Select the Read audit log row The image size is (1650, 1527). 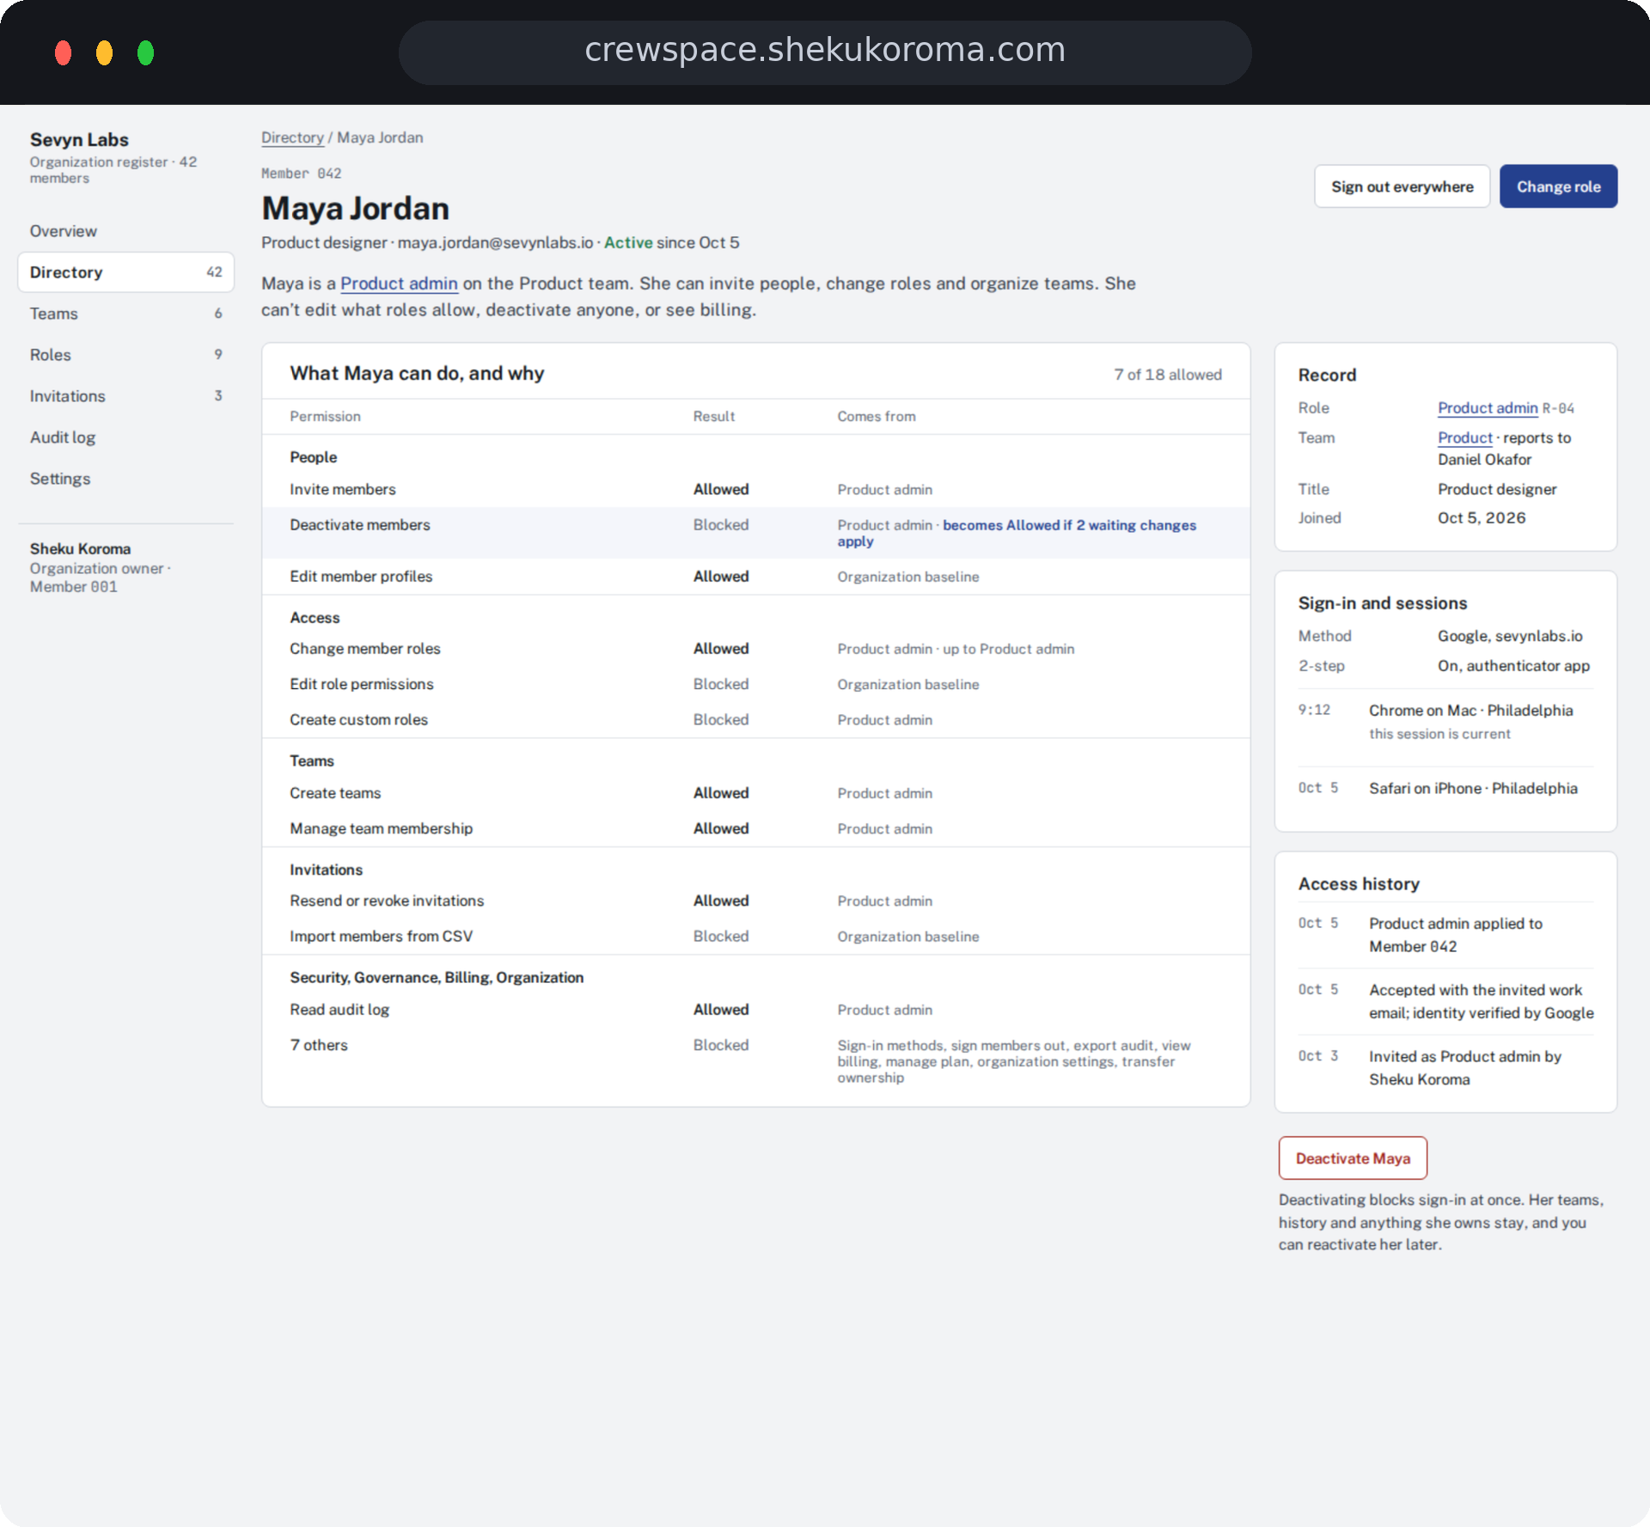point(755,1010)
